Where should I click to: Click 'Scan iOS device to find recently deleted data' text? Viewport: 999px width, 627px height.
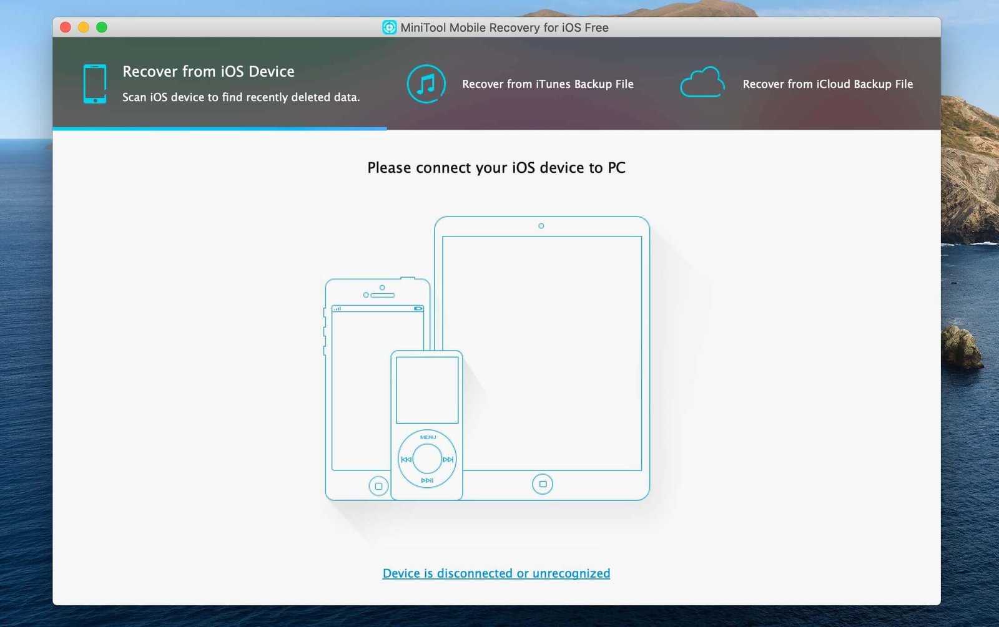click(241, 97)
